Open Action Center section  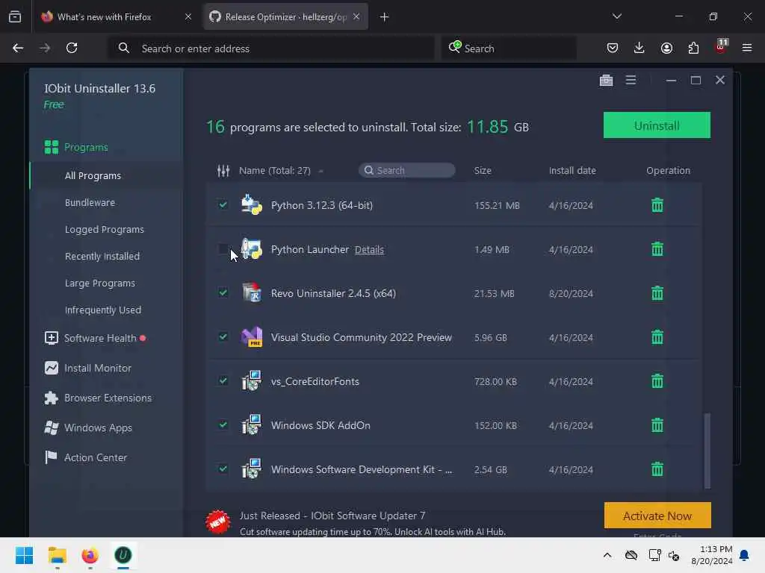coord(86,457)
